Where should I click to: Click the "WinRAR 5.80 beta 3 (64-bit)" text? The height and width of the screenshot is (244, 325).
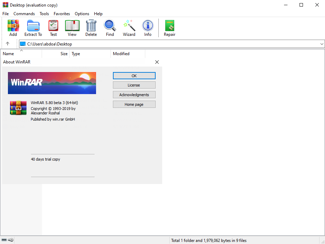(54, 103)
